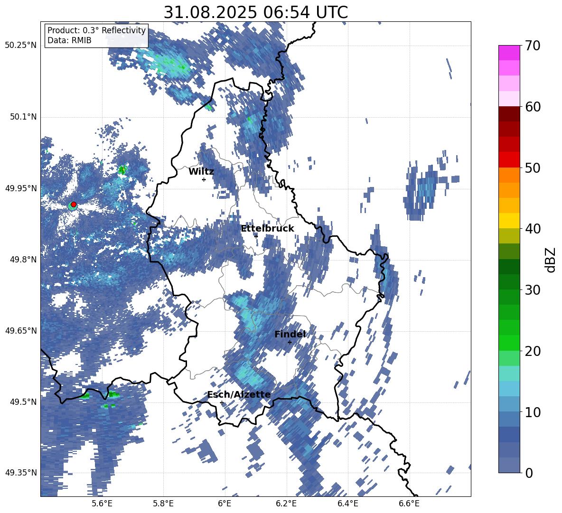Click the 0 value on colorbar
This screenshot has height=513, width=562.
pos(529,473)
